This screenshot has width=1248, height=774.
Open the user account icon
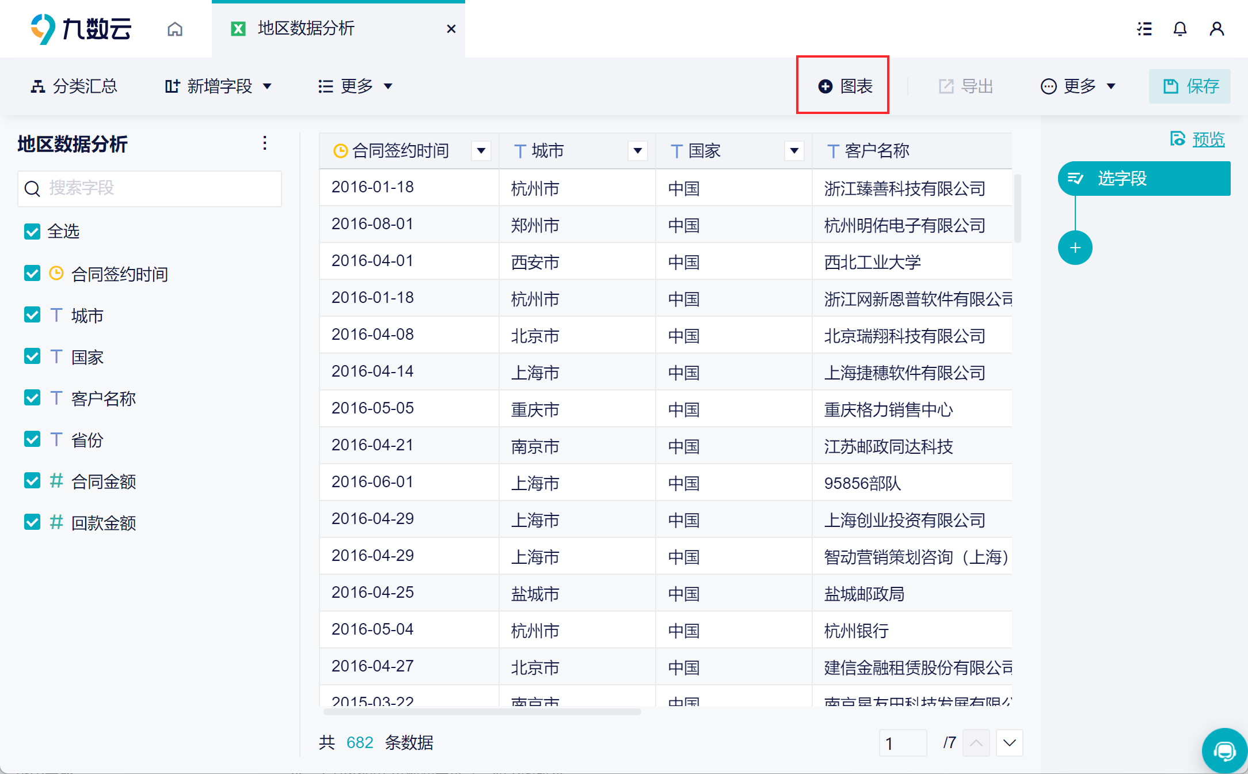[1216, 29]
